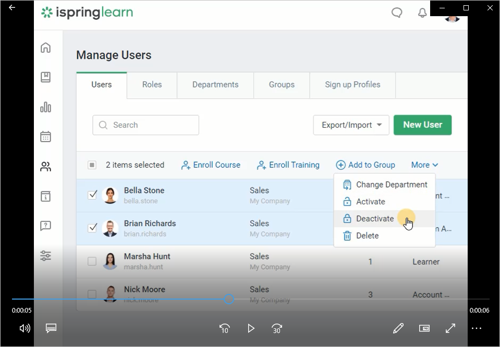
Task: Choose Deactivate in the More menu
Action: pos(385,219)
